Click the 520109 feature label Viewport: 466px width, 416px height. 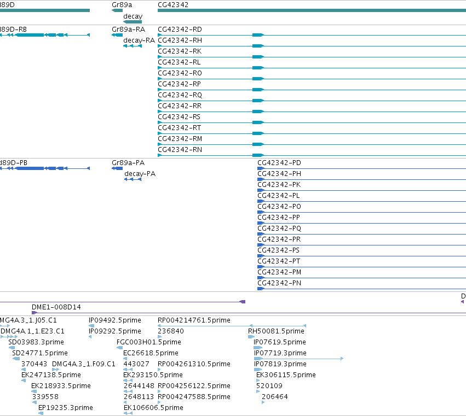(269, 386)
